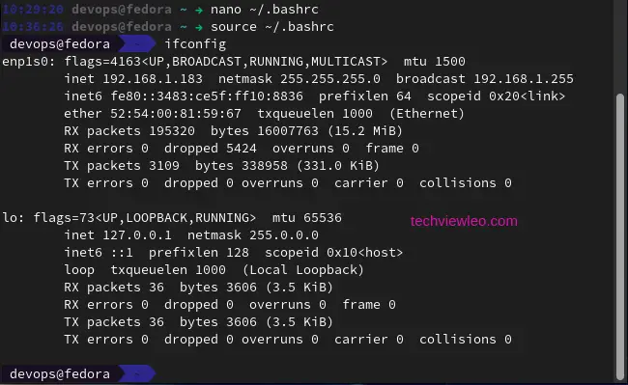Click the mtu 65536 value

point(307,218)
